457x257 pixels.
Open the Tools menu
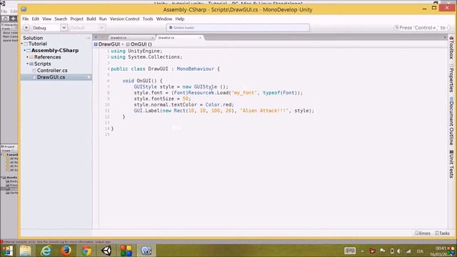(148, 19)
